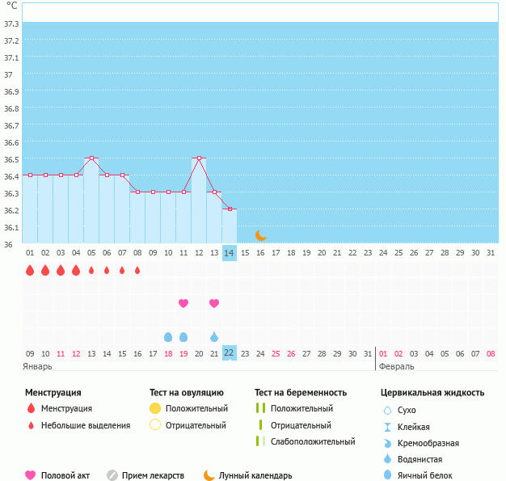This screenshot has width=506, height=481.
Task: Click the heart icon on cycle day 13
Action: (x=214, y=303)
